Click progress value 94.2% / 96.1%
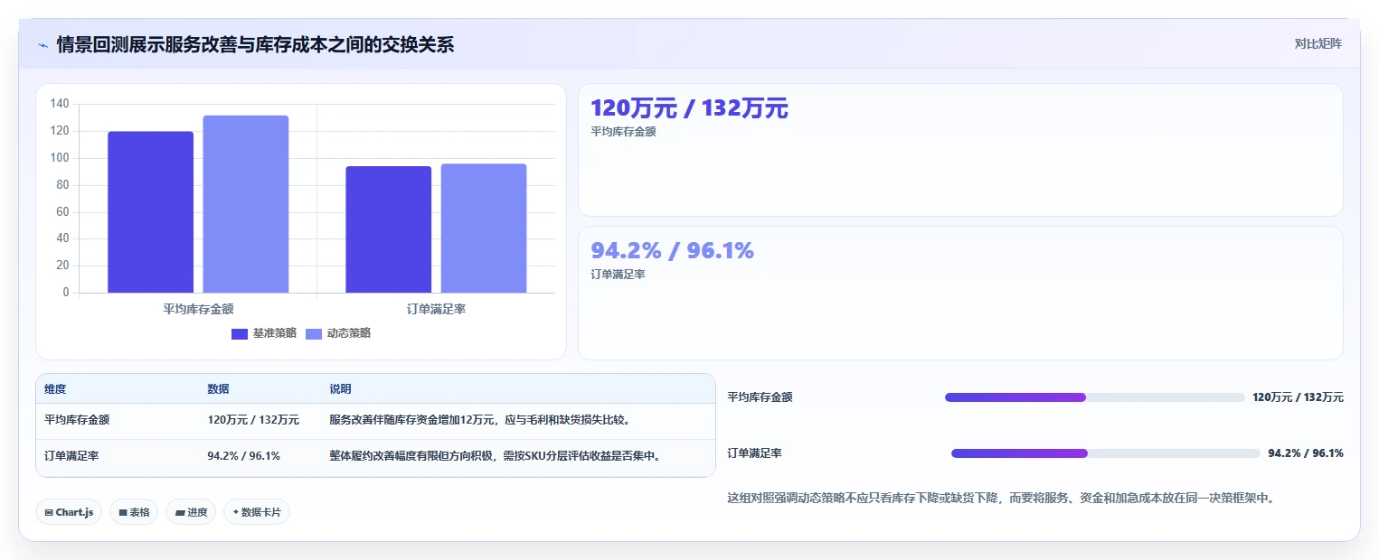Viewport: 1379px width, 560px height. (x=1306, y=453)
